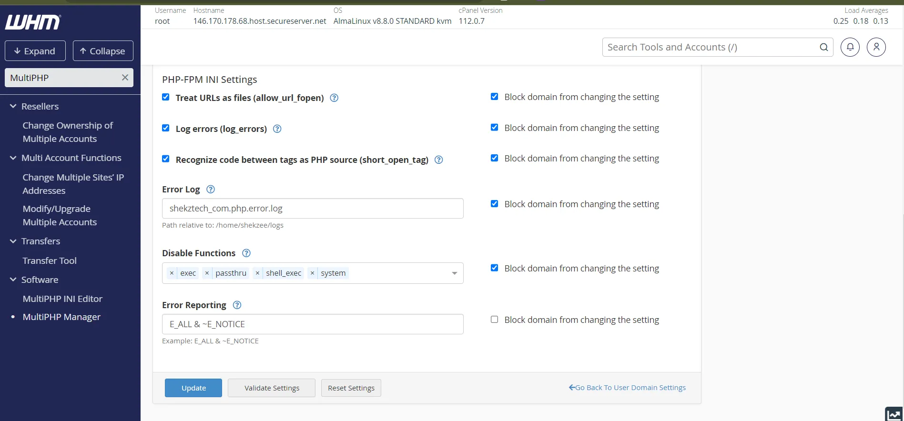Collapse the Software sidebar section
Viewport: 904px width, 421px height.
pyautogui.click(x=13, y=280)
